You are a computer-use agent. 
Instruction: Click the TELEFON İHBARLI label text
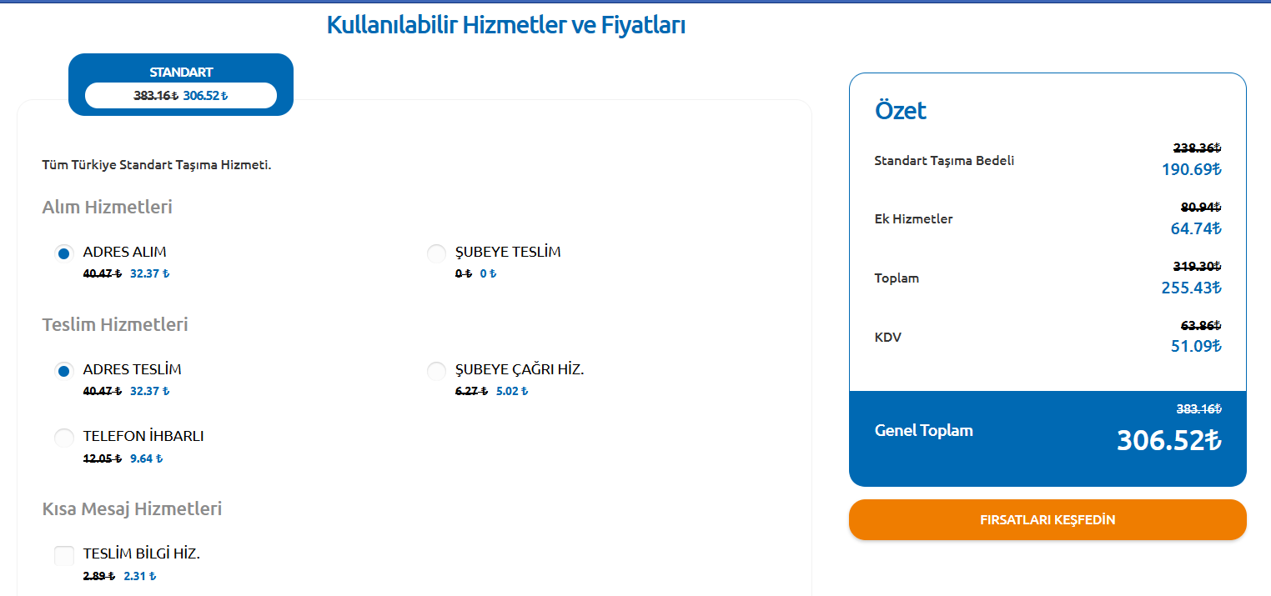[x=143, y=436]
